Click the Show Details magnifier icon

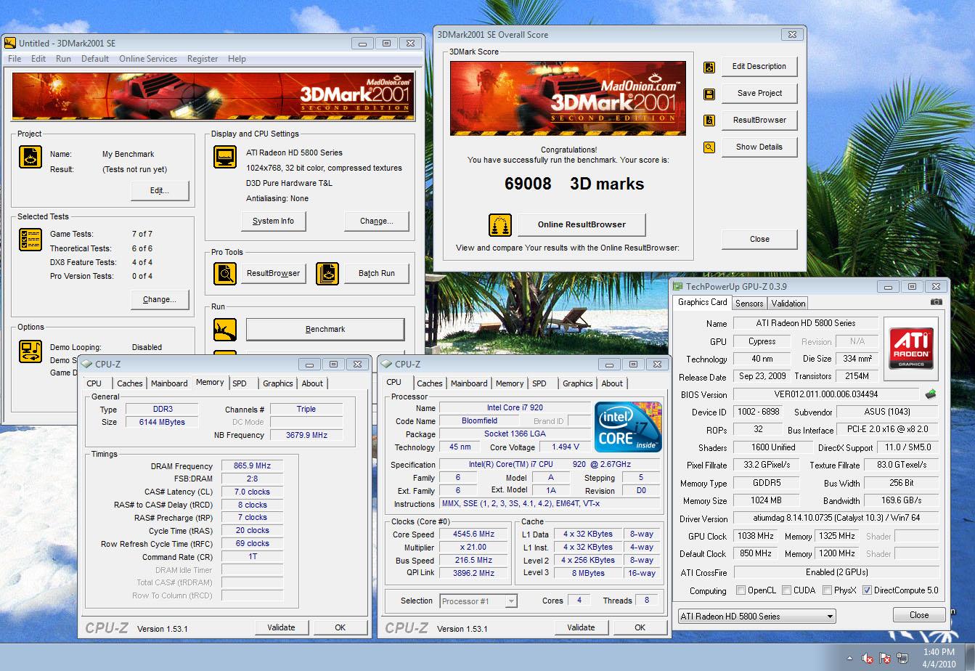(x=709, y=147)
